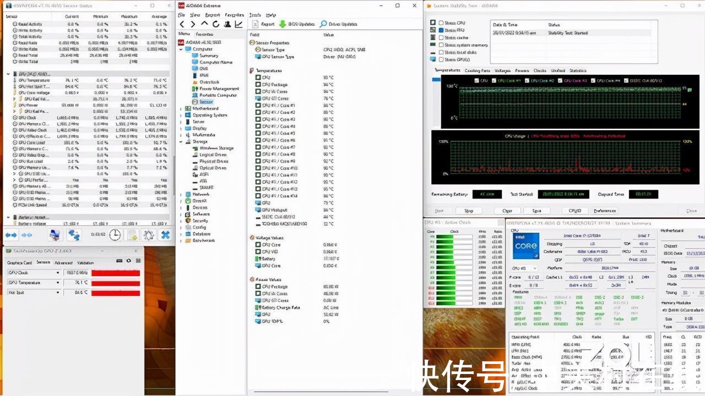705x396 pixels.
Task: Click the AIDA64 Up arrow toolbar icon
Action: (x=204, y=24)
